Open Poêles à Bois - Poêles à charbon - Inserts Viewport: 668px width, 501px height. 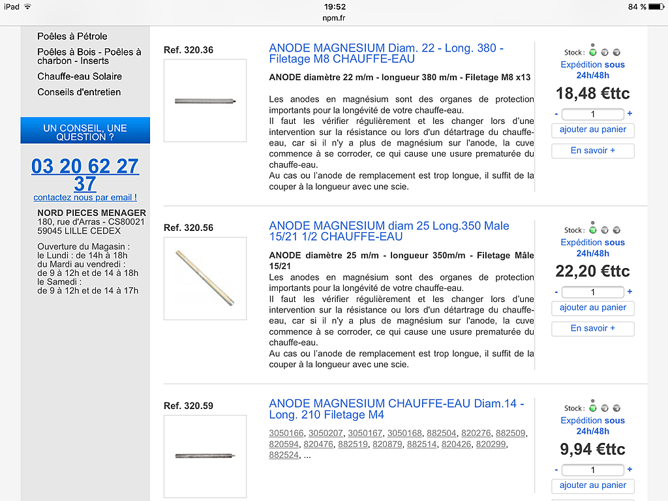89,56
